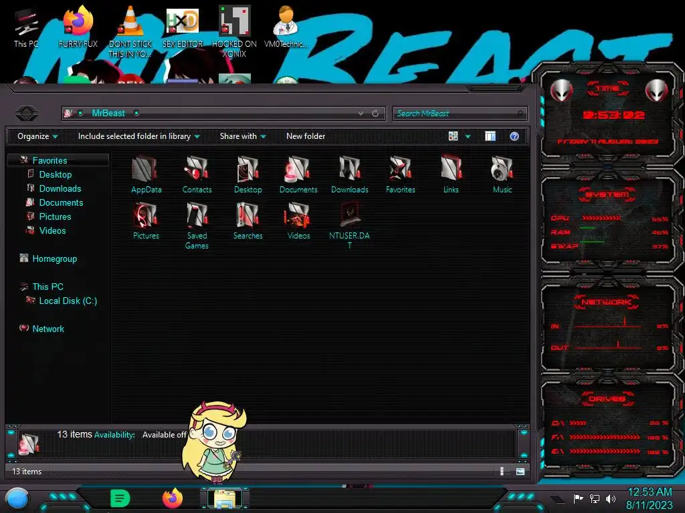Click the Search MrBeast field
This screenshot has width=685, height=513.
(460, 114)
